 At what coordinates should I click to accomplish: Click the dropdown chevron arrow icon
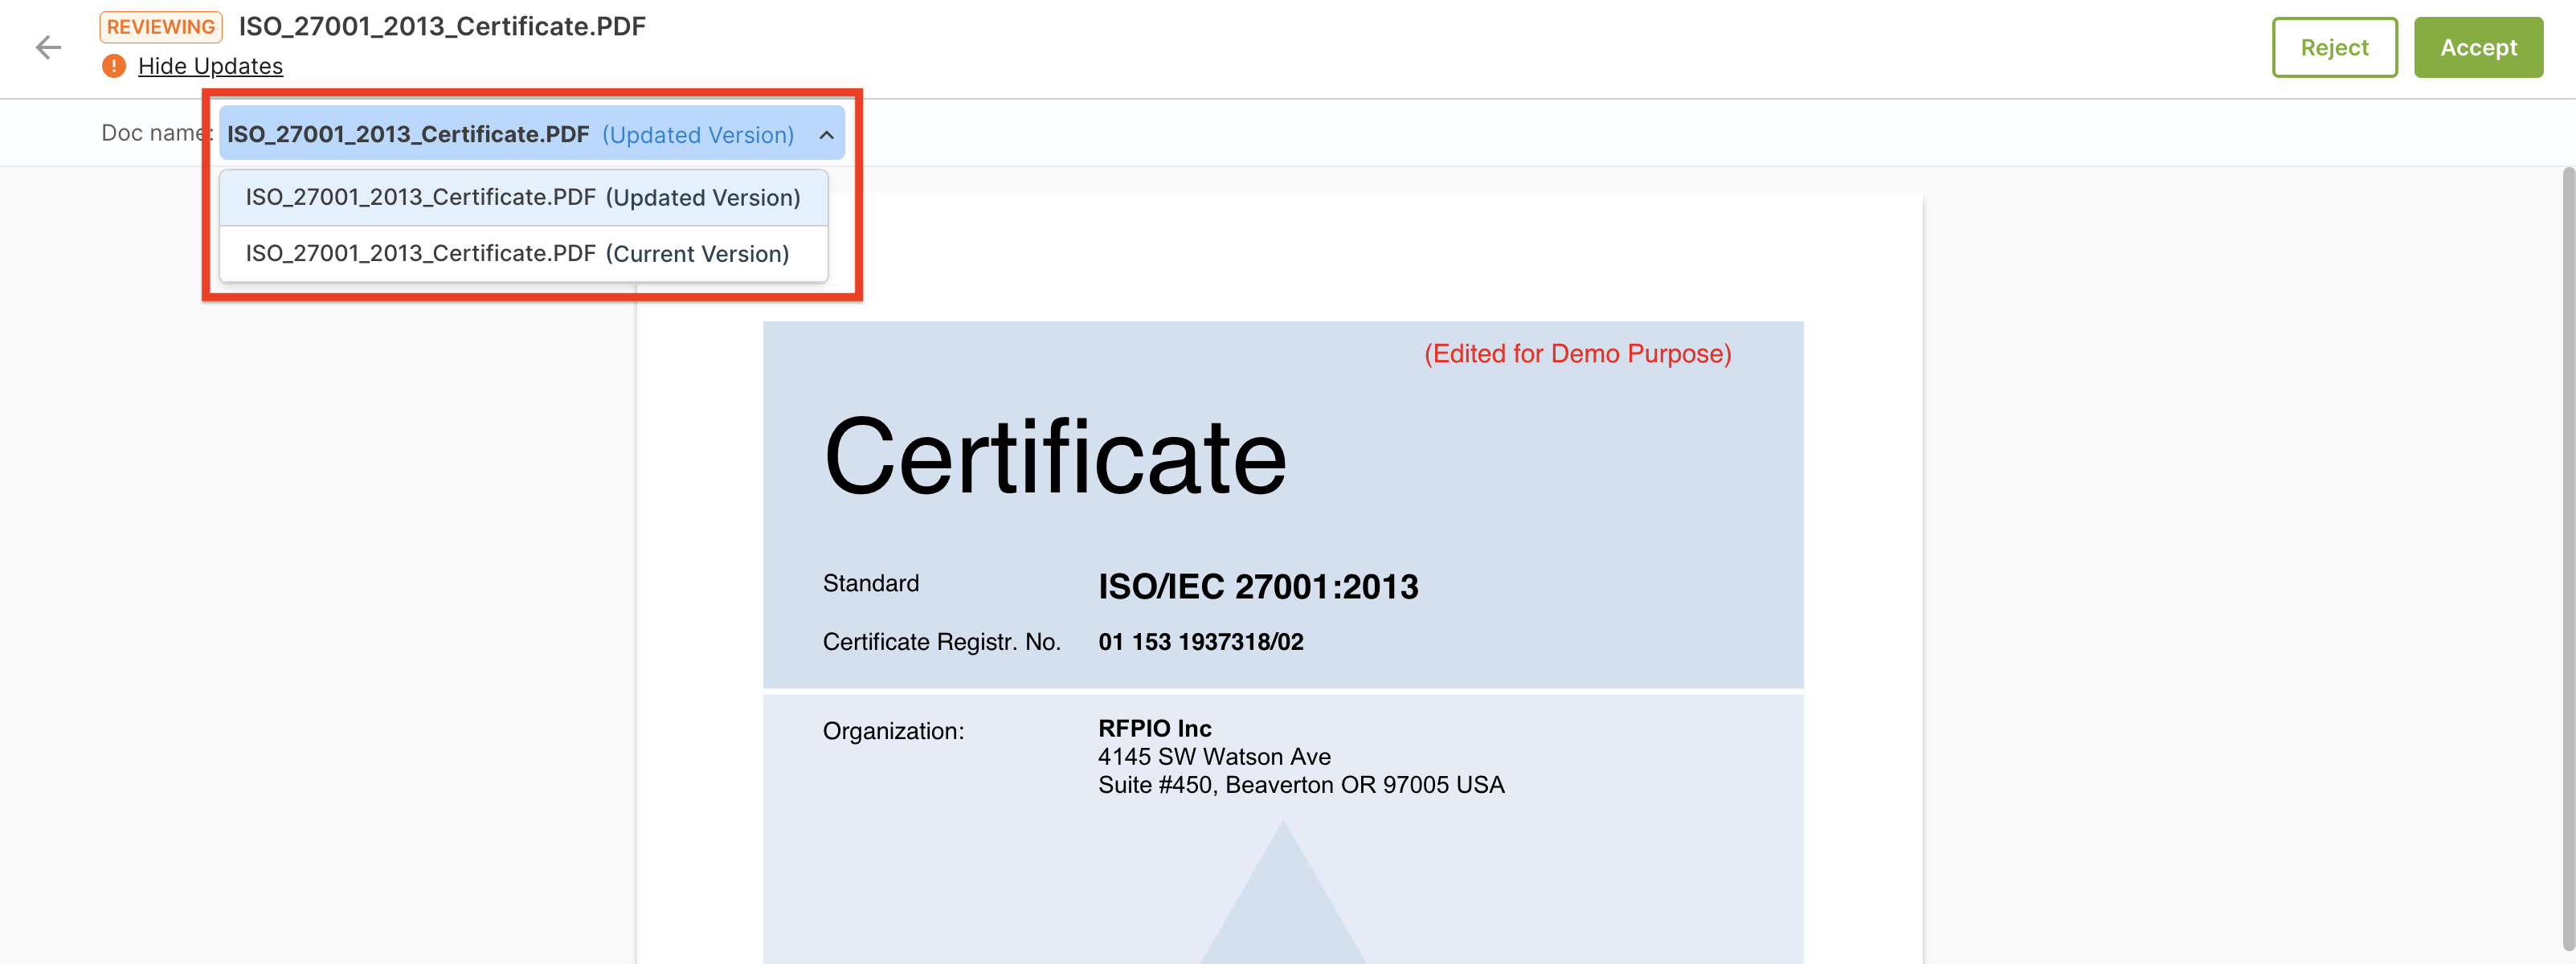tap(826, 135)
